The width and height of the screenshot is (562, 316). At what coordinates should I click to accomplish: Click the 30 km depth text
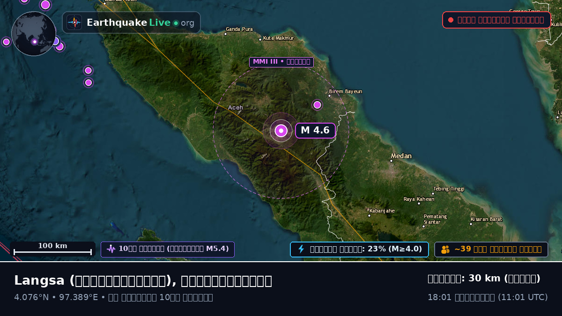tap(484, 279)
